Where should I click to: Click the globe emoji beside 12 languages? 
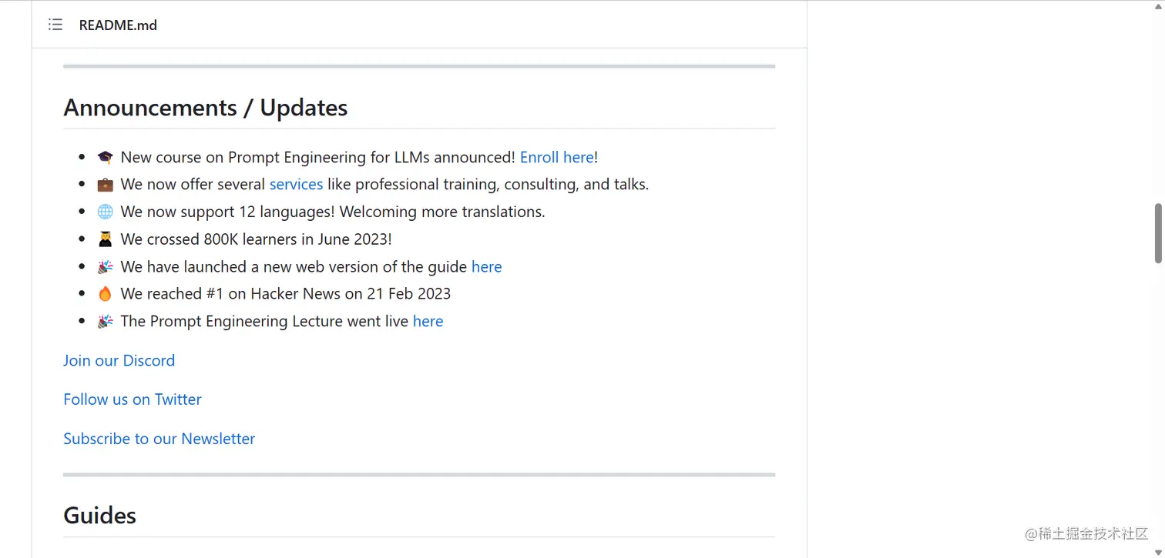tap(105, 212)
